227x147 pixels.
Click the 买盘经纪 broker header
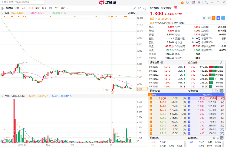tap(154, 138)
